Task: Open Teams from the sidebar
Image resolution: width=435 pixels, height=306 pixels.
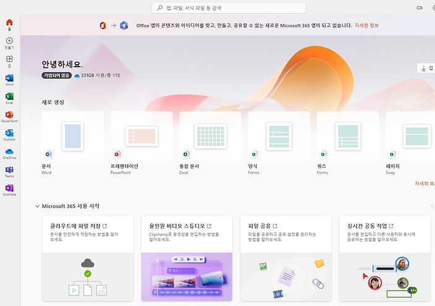Action: [9, 170]
